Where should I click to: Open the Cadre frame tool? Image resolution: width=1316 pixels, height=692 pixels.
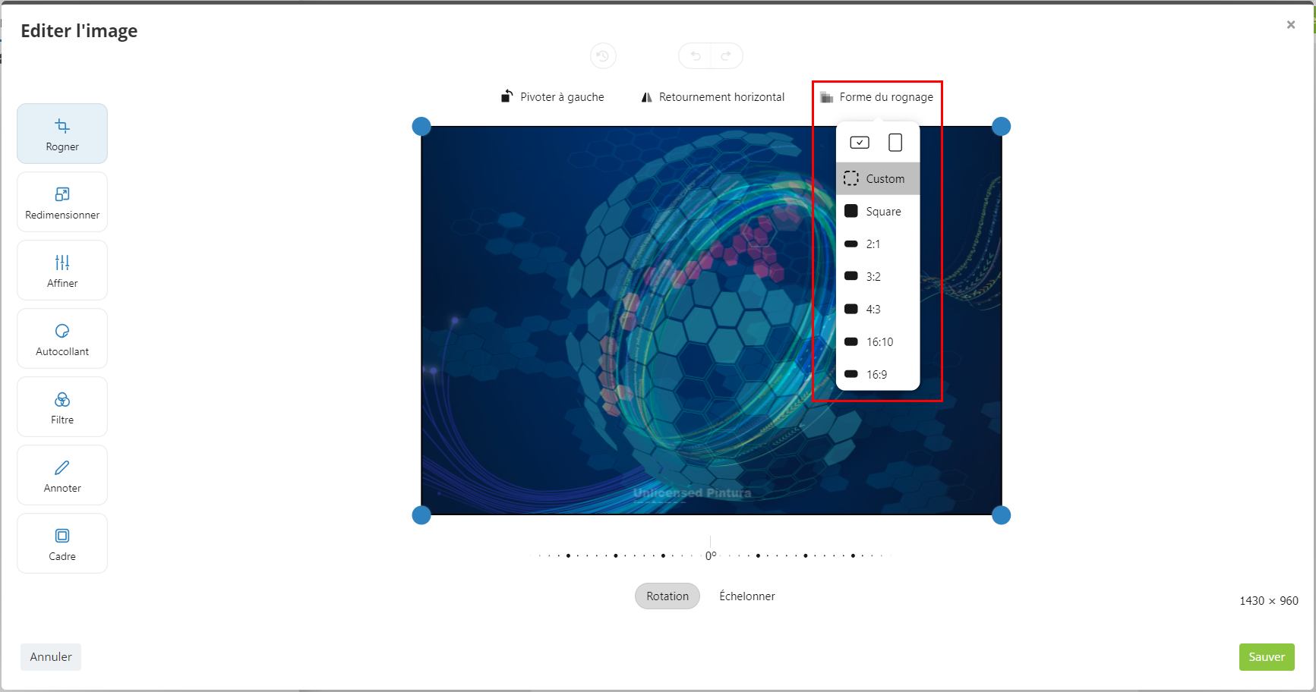pyautogui.click(x=62, y=543)
